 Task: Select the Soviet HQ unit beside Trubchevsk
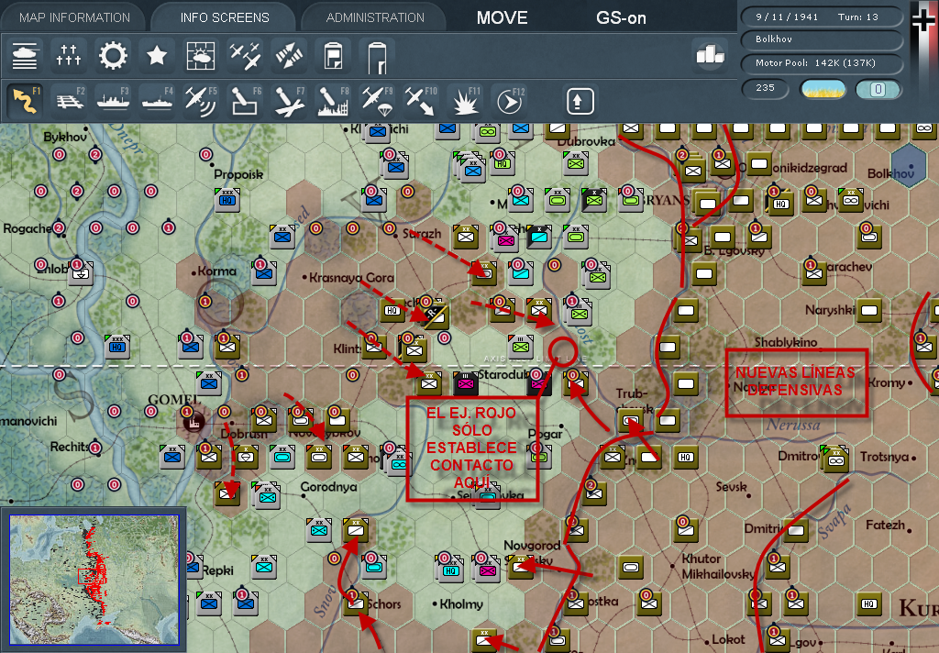tap(685, 457)
